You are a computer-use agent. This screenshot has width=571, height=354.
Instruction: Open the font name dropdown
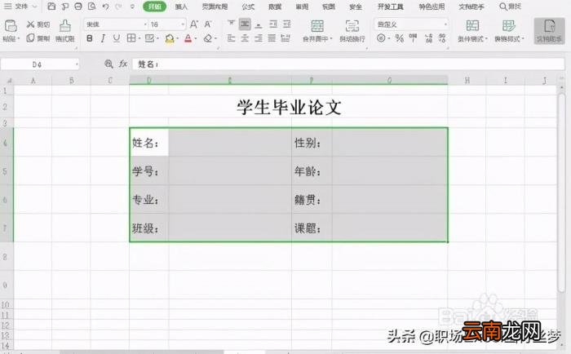click(145, 24)
